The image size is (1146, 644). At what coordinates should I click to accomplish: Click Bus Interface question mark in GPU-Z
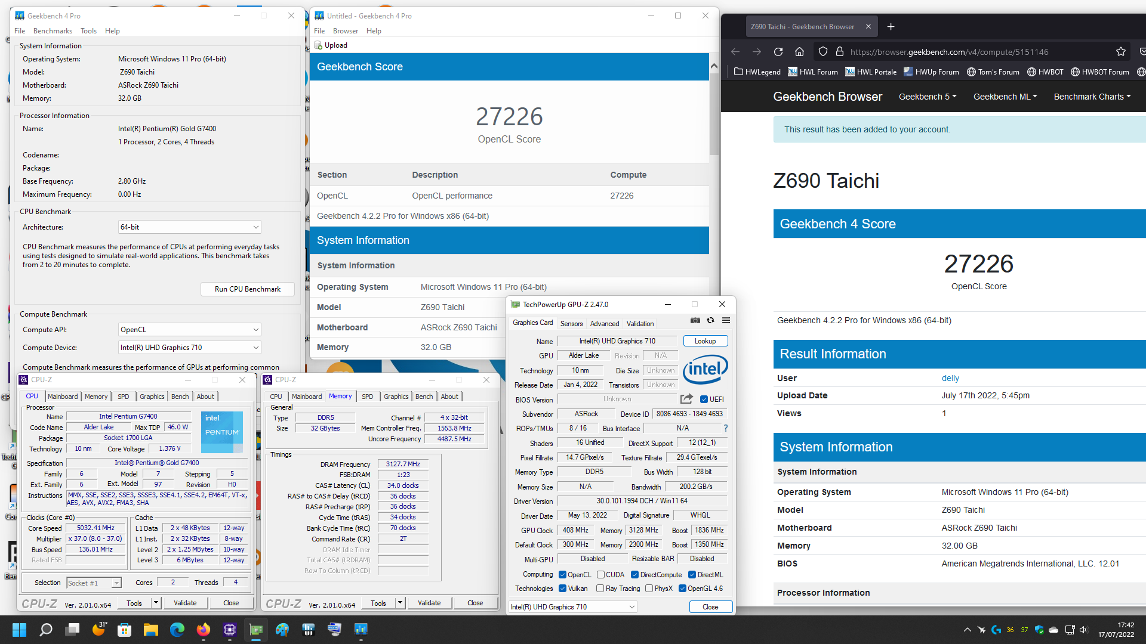coord(726,428)
